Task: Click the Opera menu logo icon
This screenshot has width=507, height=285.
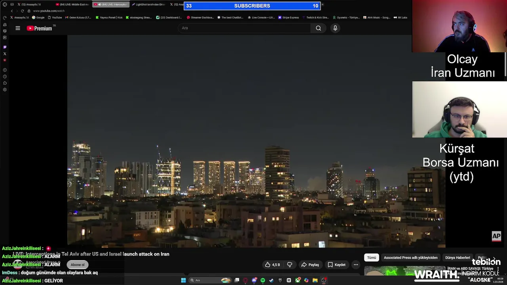Action: [5, 4]
